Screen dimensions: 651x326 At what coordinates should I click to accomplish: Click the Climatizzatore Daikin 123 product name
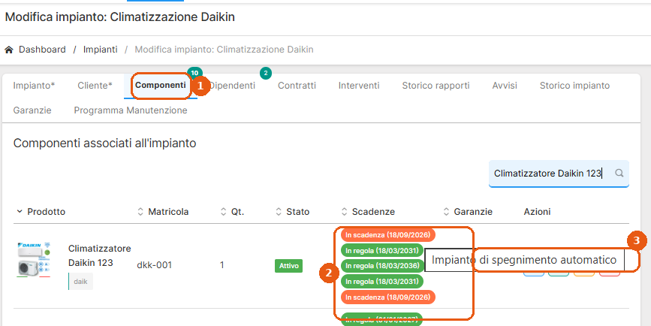pos(100,256)
